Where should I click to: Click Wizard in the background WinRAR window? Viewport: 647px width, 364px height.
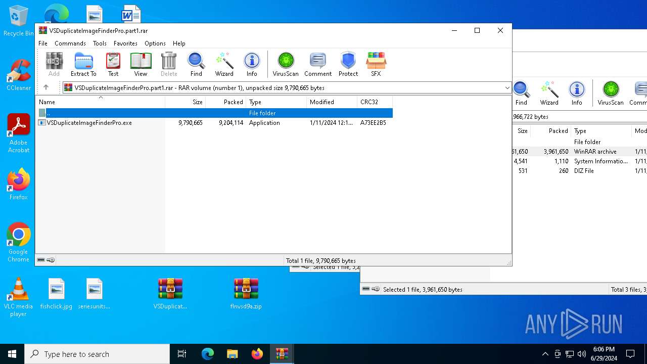click(549, 93)
